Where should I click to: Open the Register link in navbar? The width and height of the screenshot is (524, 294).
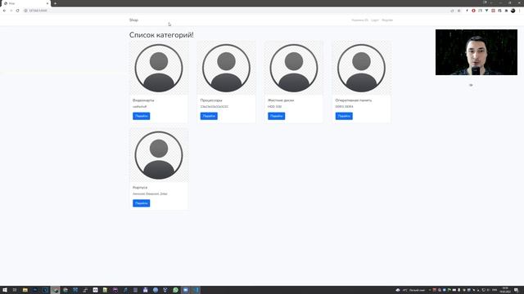pyautogui.click(x=387, y=20)
